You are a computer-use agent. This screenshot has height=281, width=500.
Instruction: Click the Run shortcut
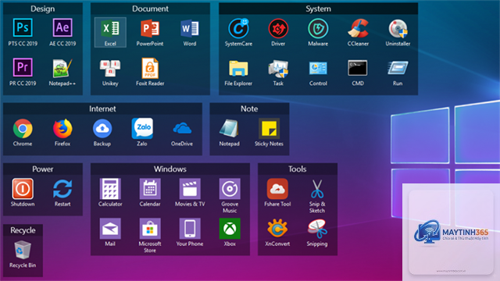tap(398, 68)
